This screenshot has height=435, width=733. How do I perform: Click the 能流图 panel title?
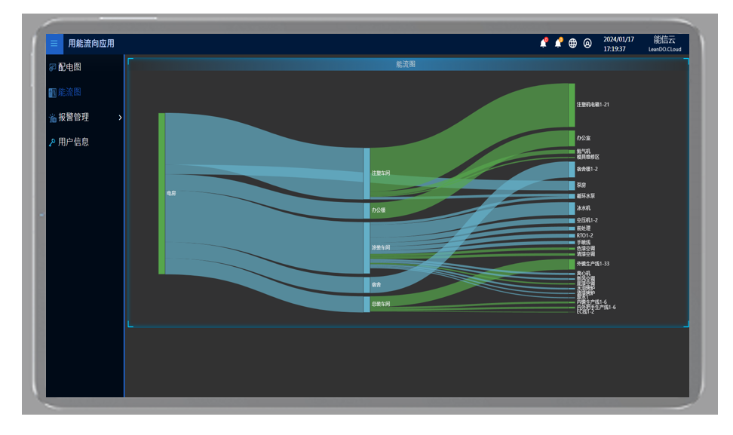[406, 64]
